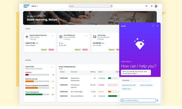Open the user profile avatar
The image size is (182, 109).
coord(156,6)
